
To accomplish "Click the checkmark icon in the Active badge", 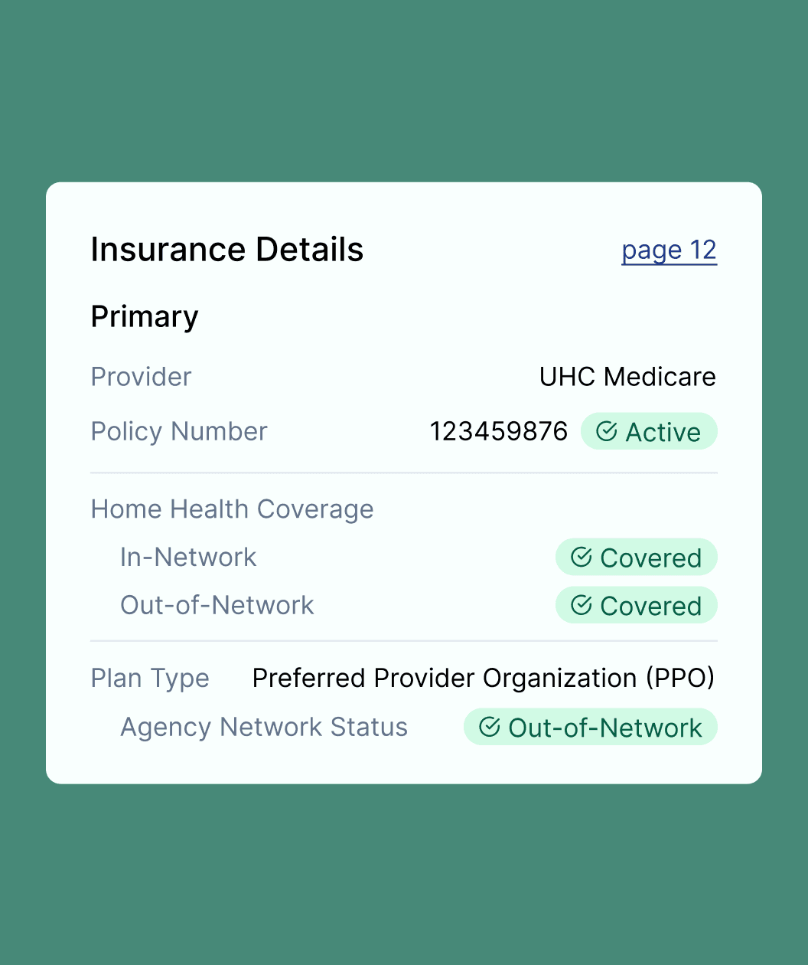I will coord(607,431).
